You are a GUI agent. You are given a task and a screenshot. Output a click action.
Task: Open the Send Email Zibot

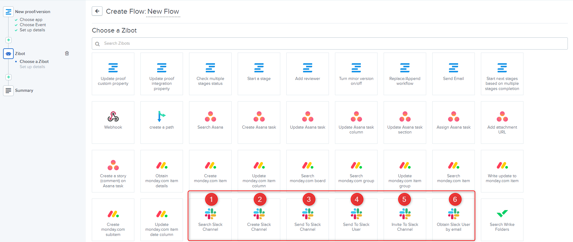[x=453, y=74]
